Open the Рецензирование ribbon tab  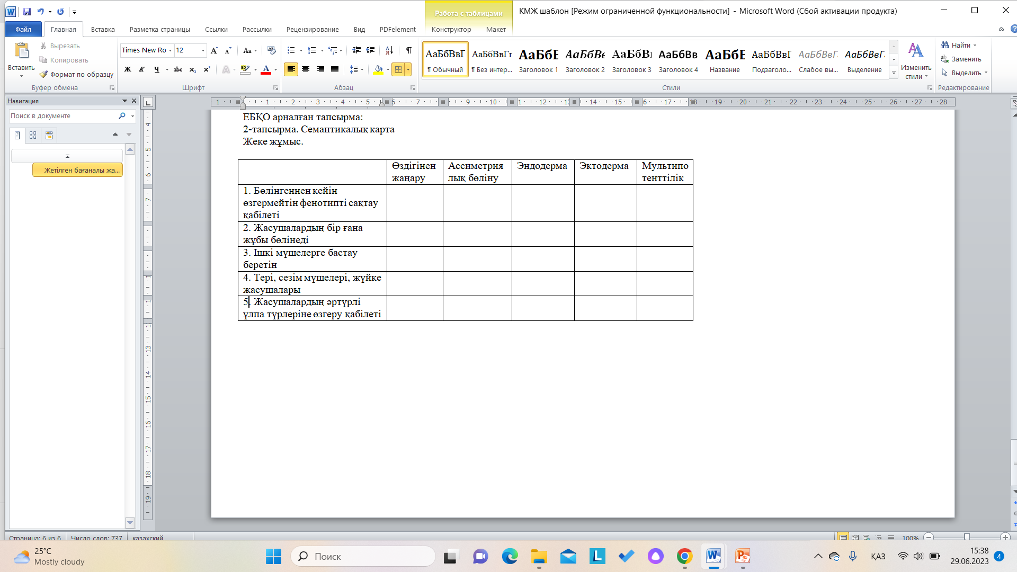[x=313, y=29]
